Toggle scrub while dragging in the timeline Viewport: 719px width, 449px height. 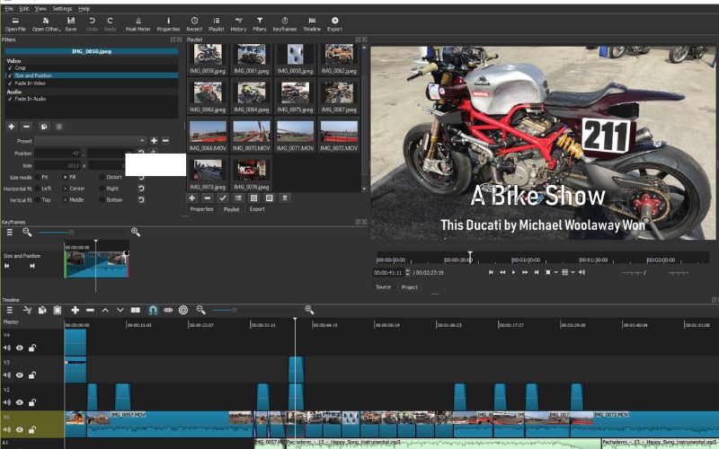coord(168,310)
